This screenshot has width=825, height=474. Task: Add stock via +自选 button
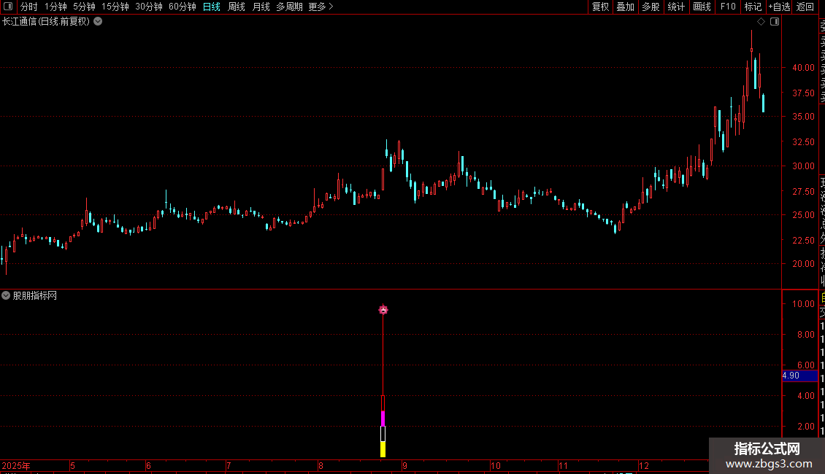(x=779, y=7)
